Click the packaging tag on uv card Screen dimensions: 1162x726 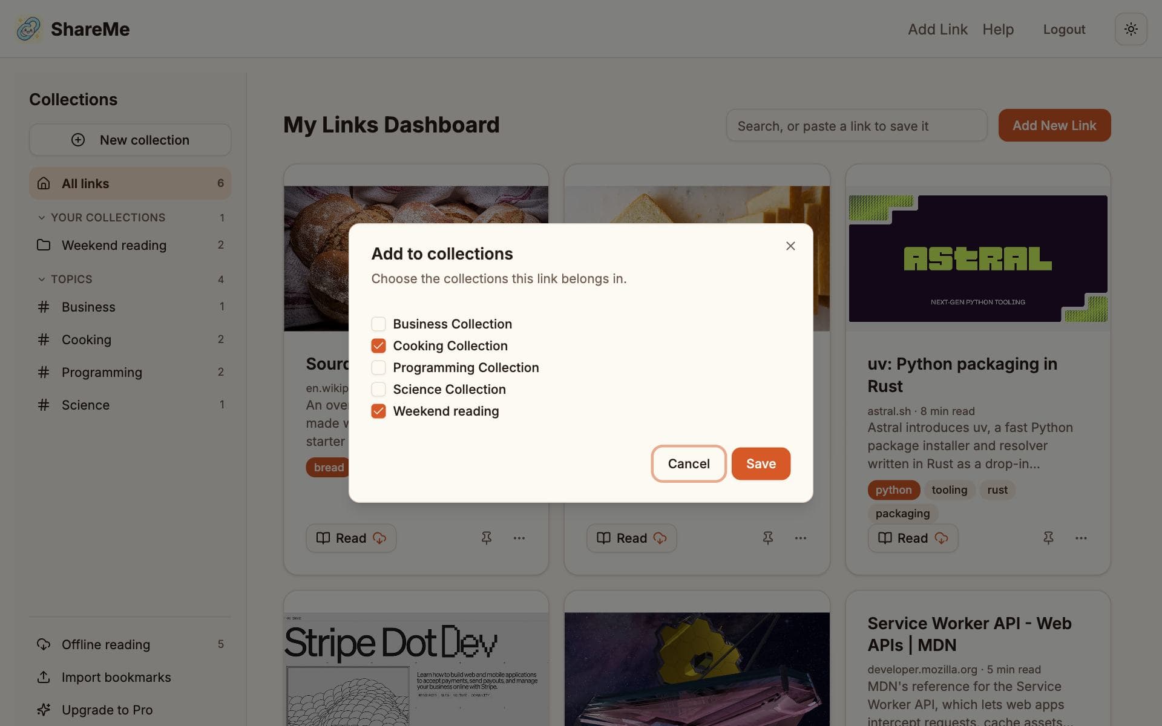click(902, 513)
